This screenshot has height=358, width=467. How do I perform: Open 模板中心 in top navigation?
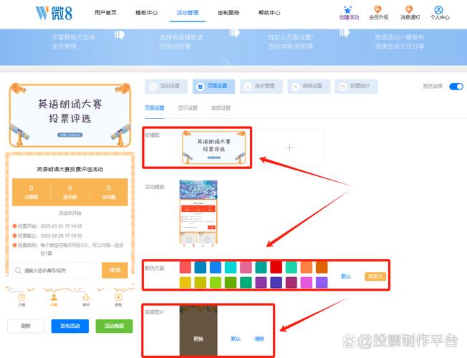(x=147, y=13)
